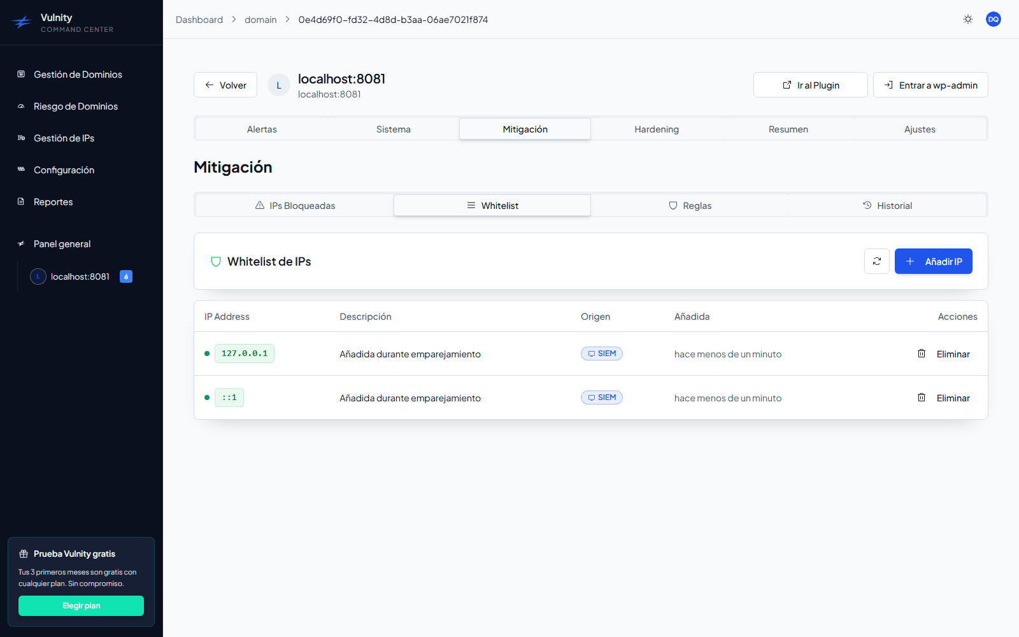Screen dimensions: 1019x637
Task: Click the Volver back button
Action: click(x=225, y=85)
